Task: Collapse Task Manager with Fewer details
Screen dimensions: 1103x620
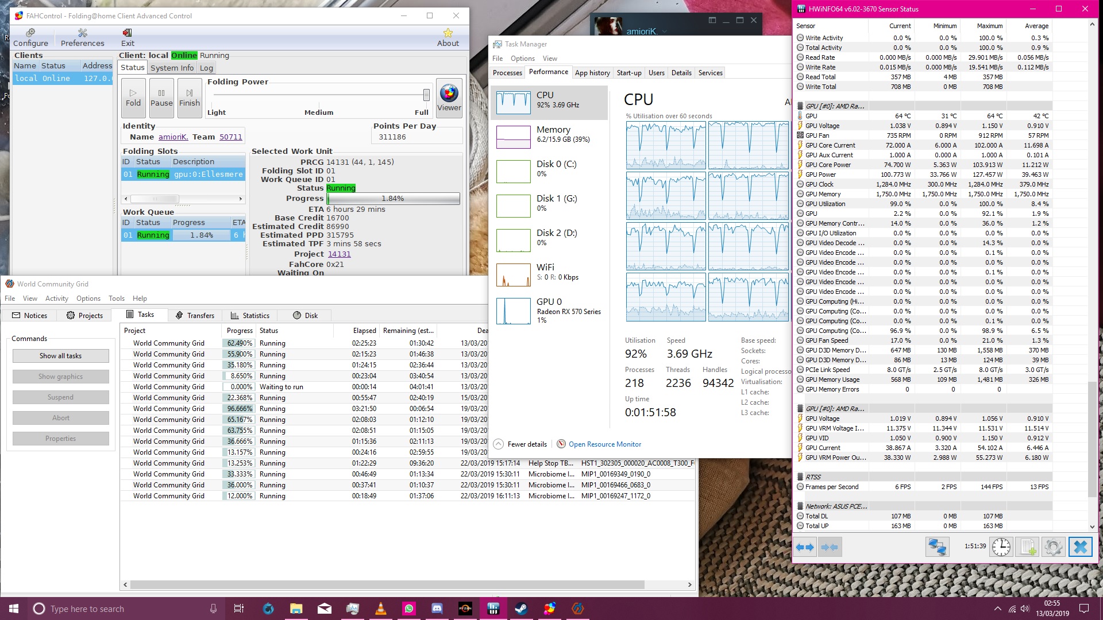Action: (520, 444)
